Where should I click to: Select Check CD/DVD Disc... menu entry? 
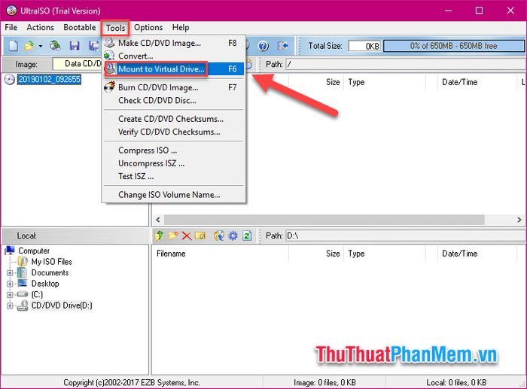pos(174,100)
